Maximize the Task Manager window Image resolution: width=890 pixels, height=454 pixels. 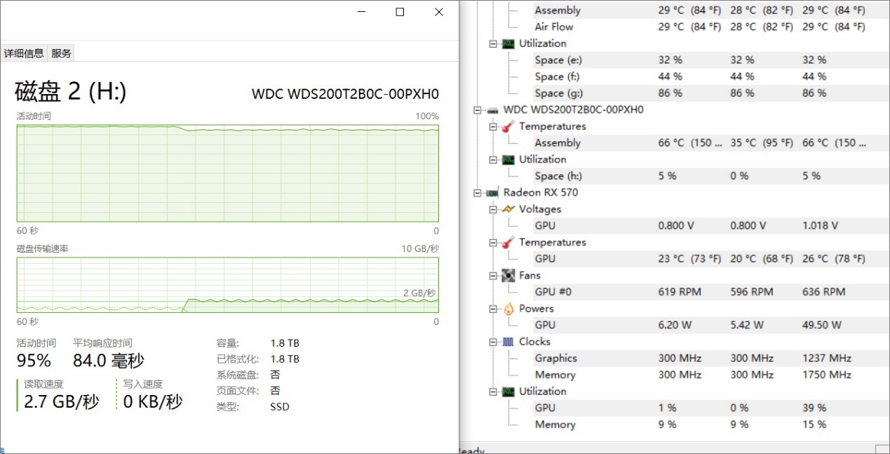(400, 12)
